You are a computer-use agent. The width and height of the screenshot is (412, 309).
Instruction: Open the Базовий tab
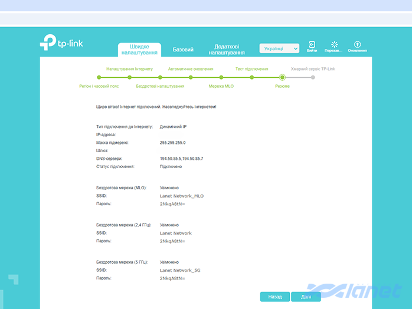click(x=183, y=50)
